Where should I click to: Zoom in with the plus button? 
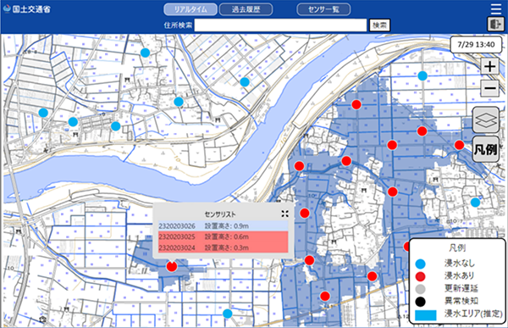pos(489,66)
